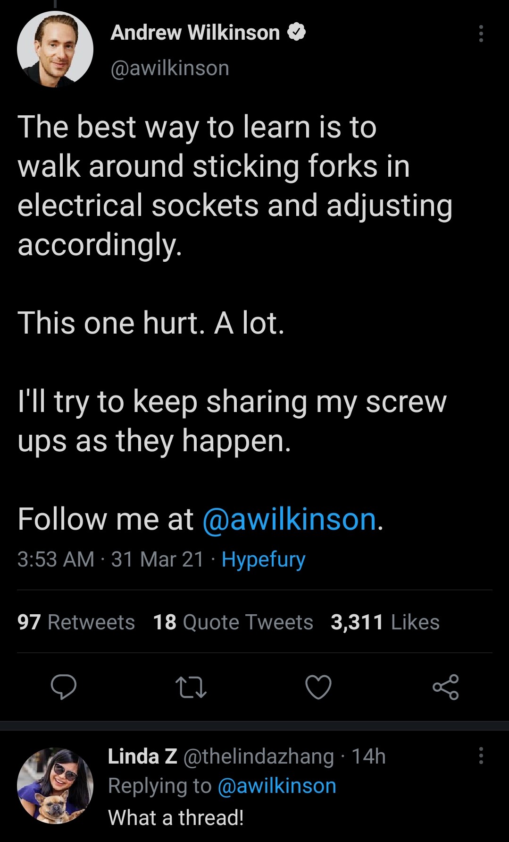Tap @awilkinson handle under author name

pos(170,68)
